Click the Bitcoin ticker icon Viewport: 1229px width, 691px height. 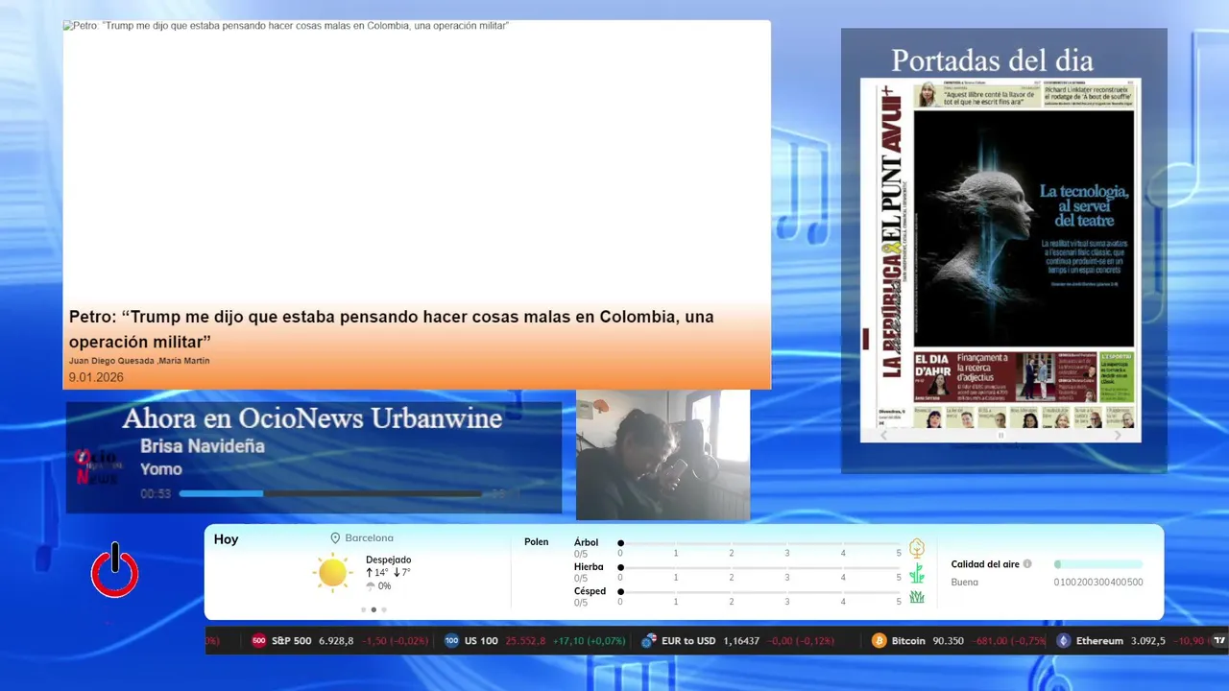pos(879,641)
